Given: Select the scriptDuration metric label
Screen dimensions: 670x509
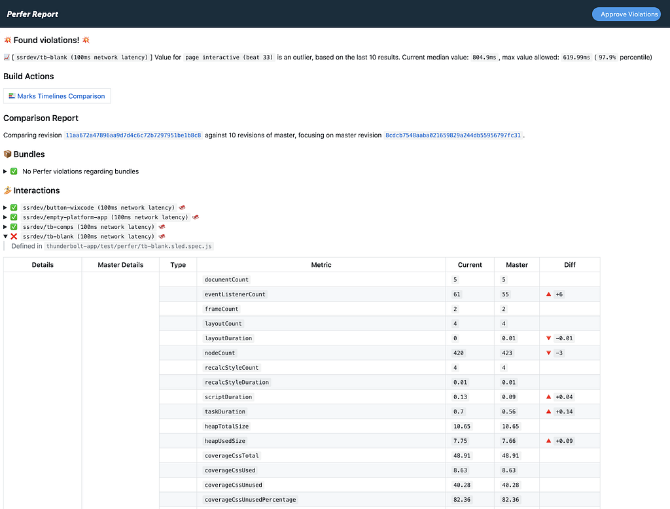Looking at the screenshot, I should click(x=228, y=397).
